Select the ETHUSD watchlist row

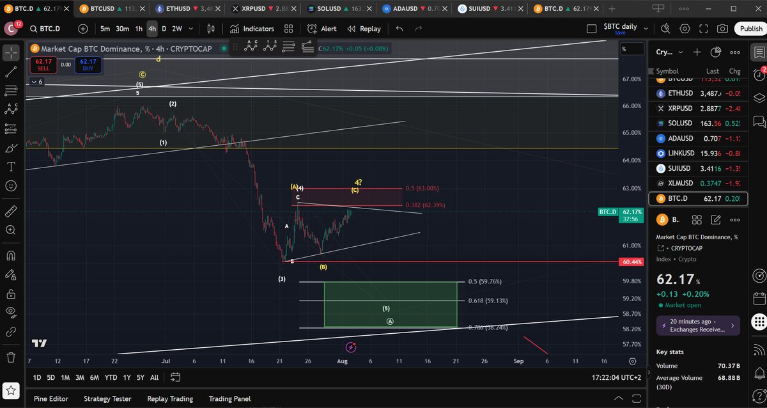(x=697, y=93)
